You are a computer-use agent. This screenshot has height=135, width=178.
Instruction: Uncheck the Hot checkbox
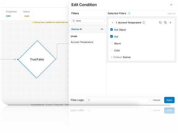click(111, 37)
